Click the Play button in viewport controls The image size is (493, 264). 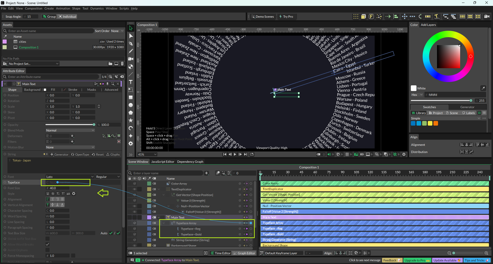coord(235,154)
